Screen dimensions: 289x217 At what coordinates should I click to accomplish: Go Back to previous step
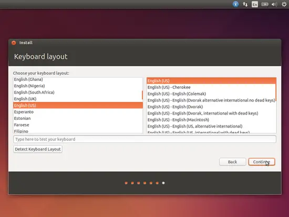[x=232, y=162]
